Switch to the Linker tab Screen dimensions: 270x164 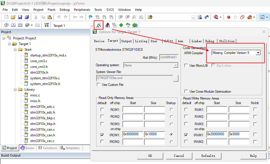pyautogui.click(x=196, y=41)
